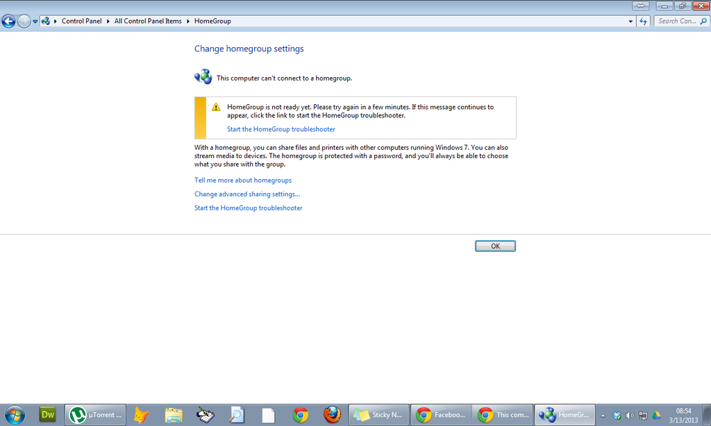
Task: Click Start the HomeGroup troubleshooter link
Action: pos(281,128)
